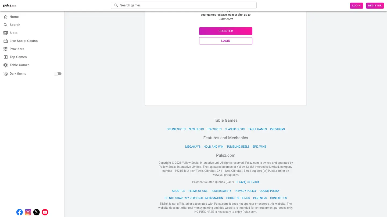
Task: Open the CLASSIC SLOTS footer link
Action: pos(235,129)
